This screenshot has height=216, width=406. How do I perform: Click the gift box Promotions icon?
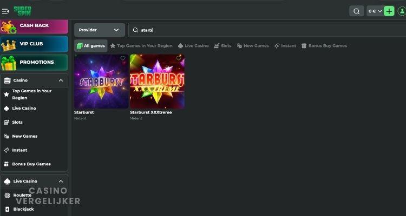(9, 63)
